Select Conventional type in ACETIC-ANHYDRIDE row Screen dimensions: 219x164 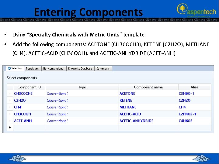82,121
